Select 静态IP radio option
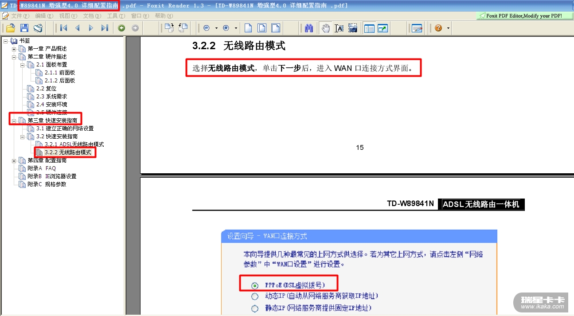This screenshot has width=574, height=316. coord(255,308)
